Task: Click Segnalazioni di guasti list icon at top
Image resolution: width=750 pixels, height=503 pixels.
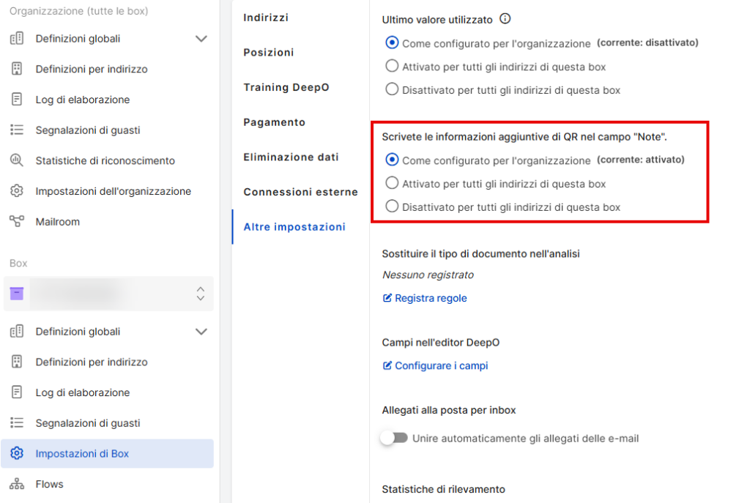Action: coord(17,130)
